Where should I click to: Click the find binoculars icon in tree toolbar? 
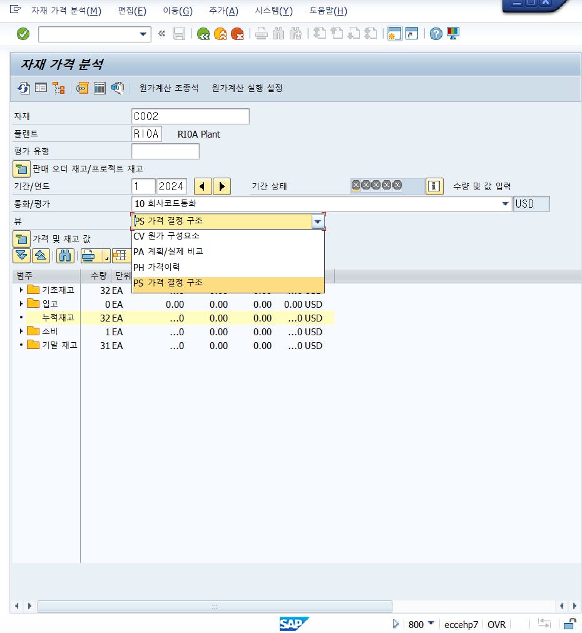click(x=65, y=256)
